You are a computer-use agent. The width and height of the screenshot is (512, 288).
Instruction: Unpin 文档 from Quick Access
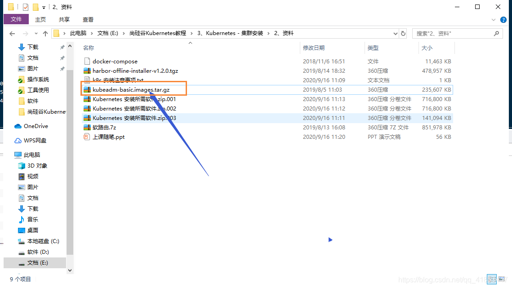coord(63,58)
